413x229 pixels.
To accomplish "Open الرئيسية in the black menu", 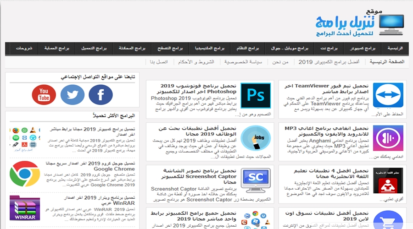I will click(395, 49).
